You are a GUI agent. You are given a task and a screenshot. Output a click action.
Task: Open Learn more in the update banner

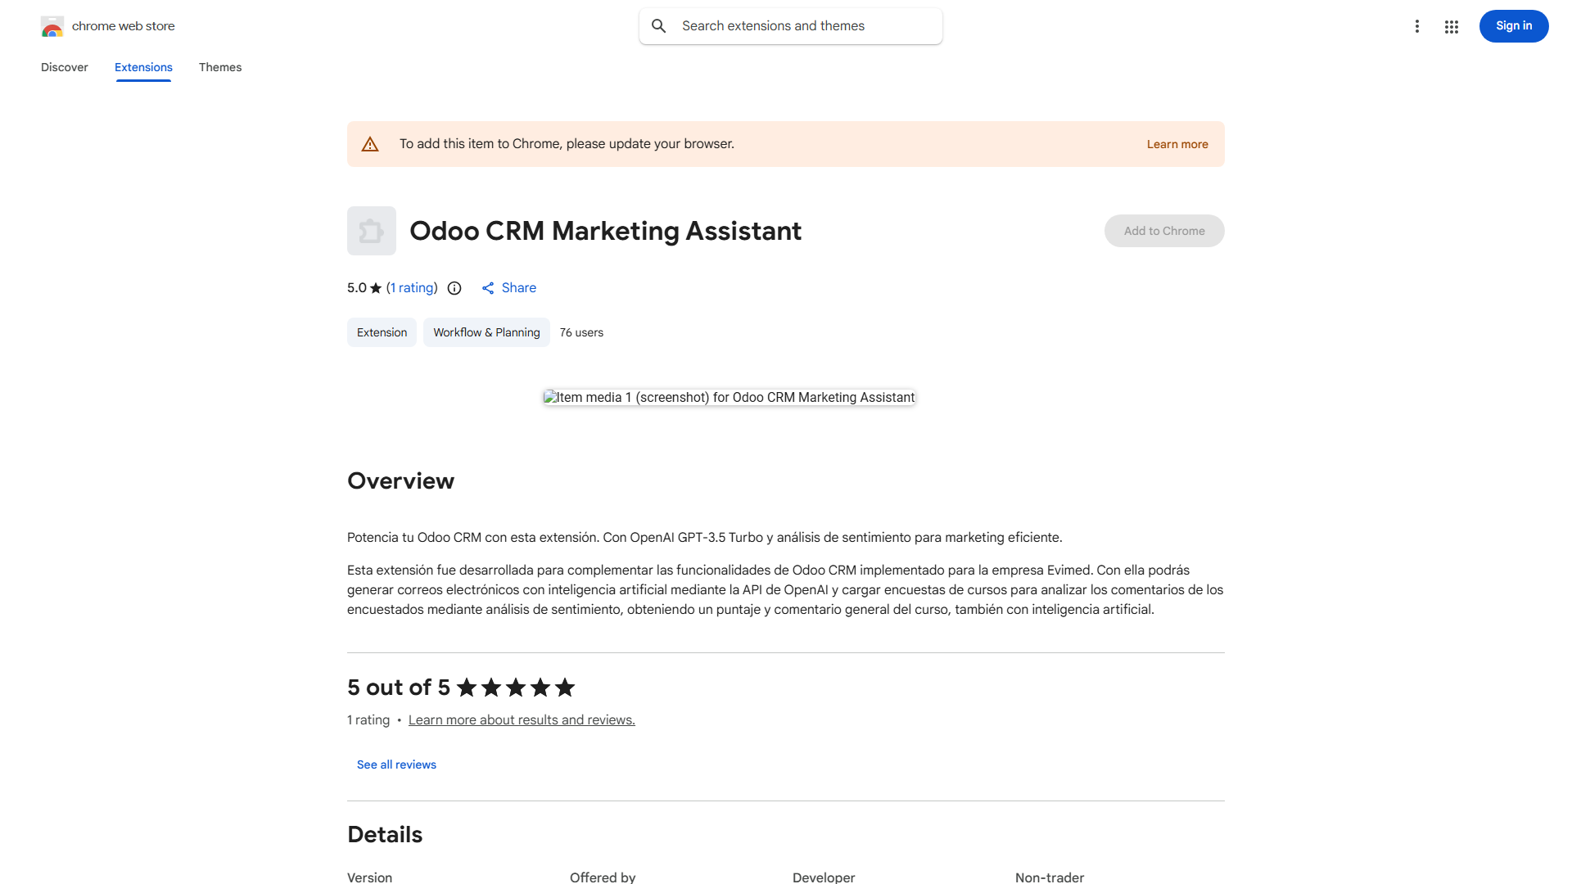tap(1177, 143)
